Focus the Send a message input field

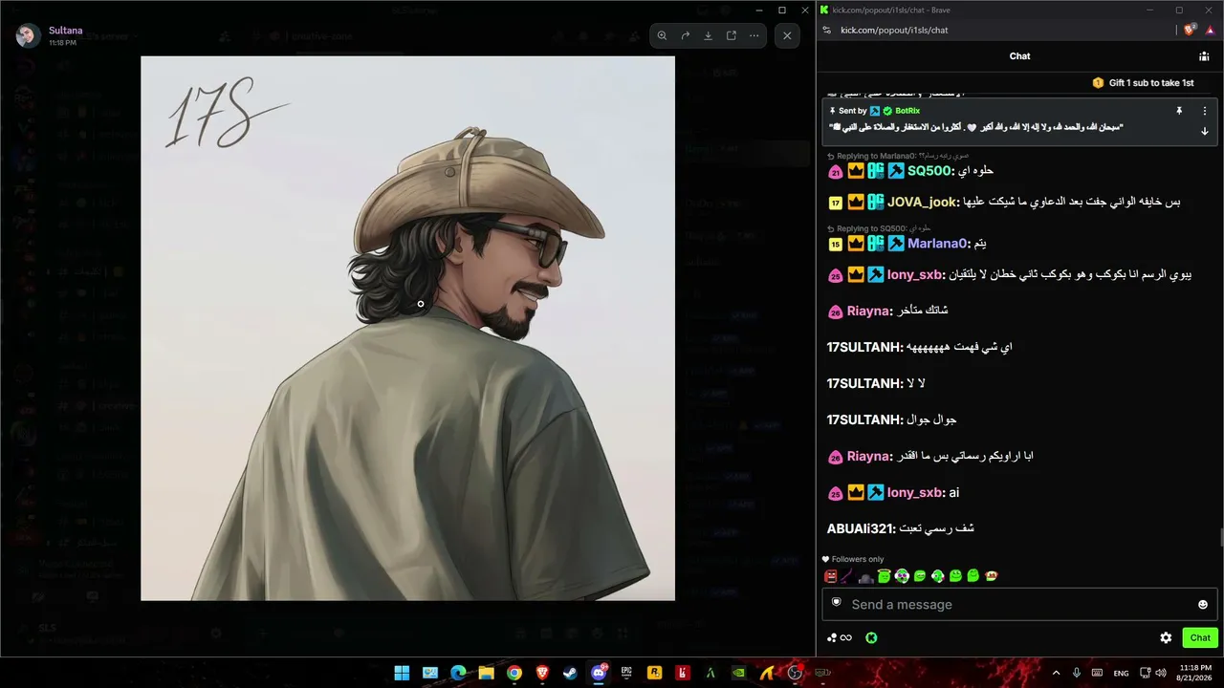(x=1019, y=605)
